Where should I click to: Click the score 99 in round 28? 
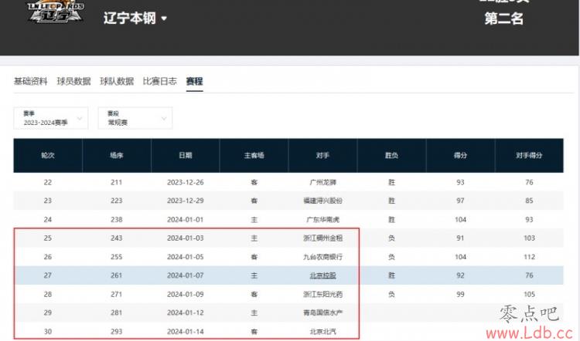460,294
